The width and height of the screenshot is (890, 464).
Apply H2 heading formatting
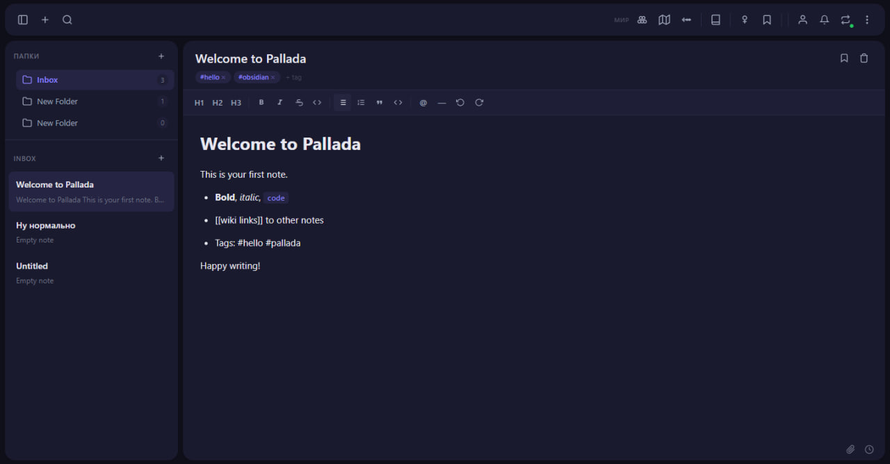point(218,103)
